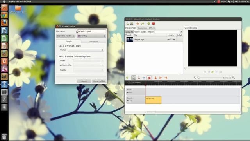Open the Video Profile dropdown
This screenshot has height=141, width=250.
tap(89, 65)
